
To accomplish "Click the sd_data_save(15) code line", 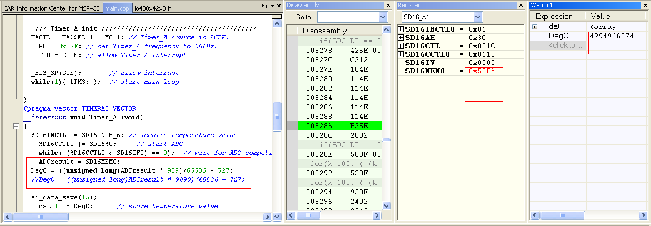I will (63, 197).
